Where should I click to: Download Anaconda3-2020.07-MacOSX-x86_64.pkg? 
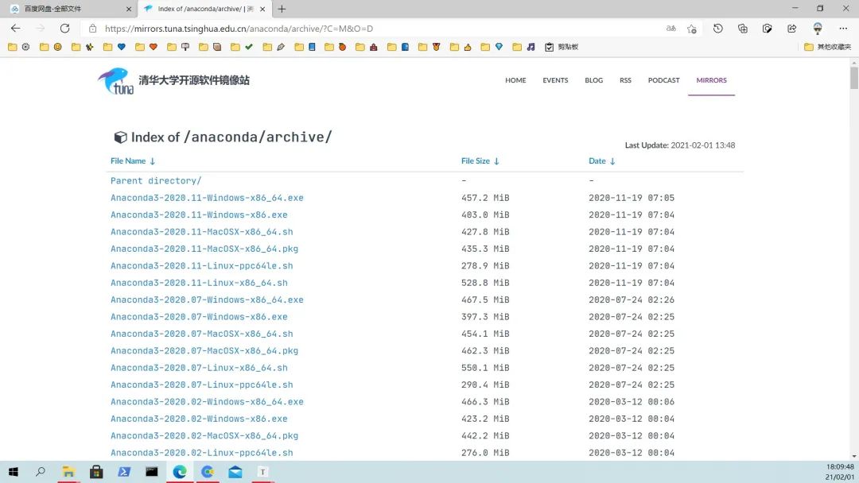click(x=204, y=350)
